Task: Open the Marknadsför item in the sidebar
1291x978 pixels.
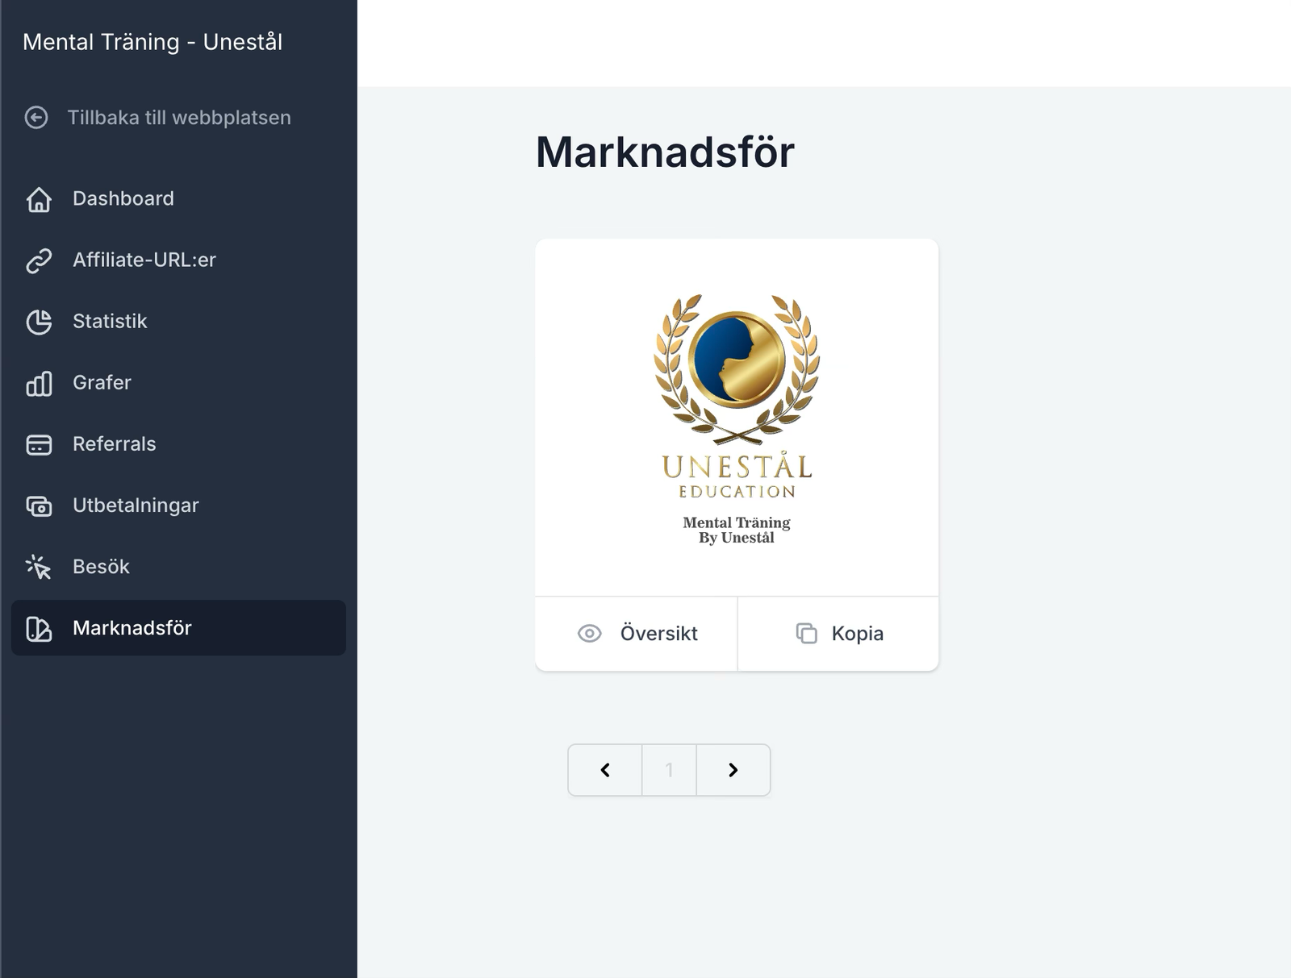Action: click(x=132, y=628)
